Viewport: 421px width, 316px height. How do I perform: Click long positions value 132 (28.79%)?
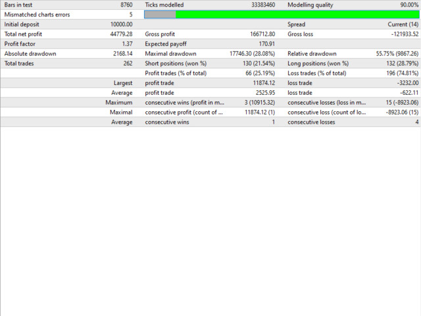402,63
